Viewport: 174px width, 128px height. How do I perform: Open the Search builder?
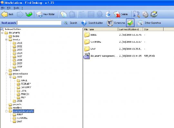pos(92,23)
